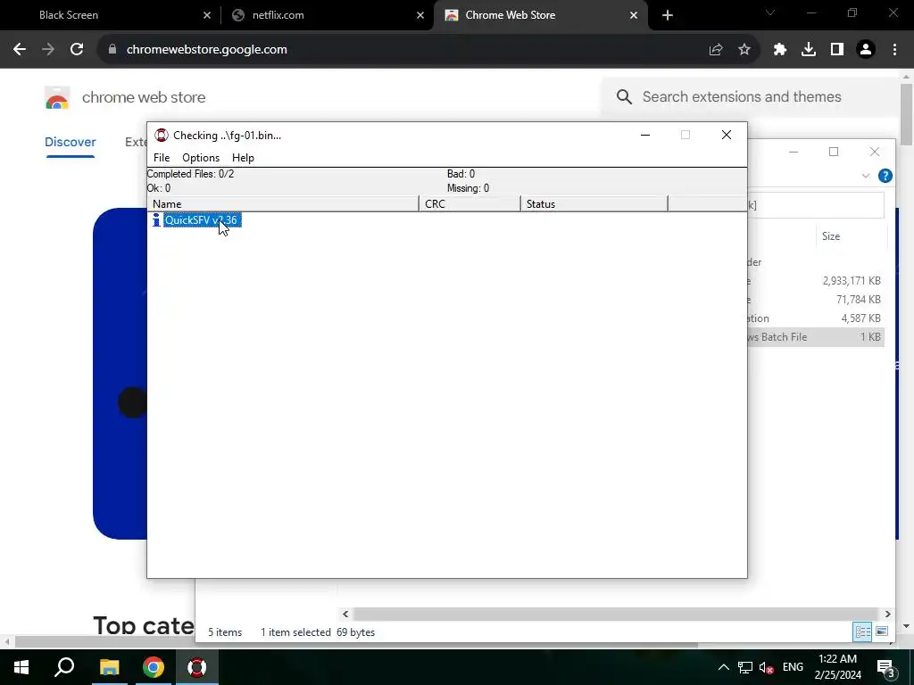Click the Chrome page vertical scrollbar thumb
This screenshot has width=914, height=685.
click(907, 115)
